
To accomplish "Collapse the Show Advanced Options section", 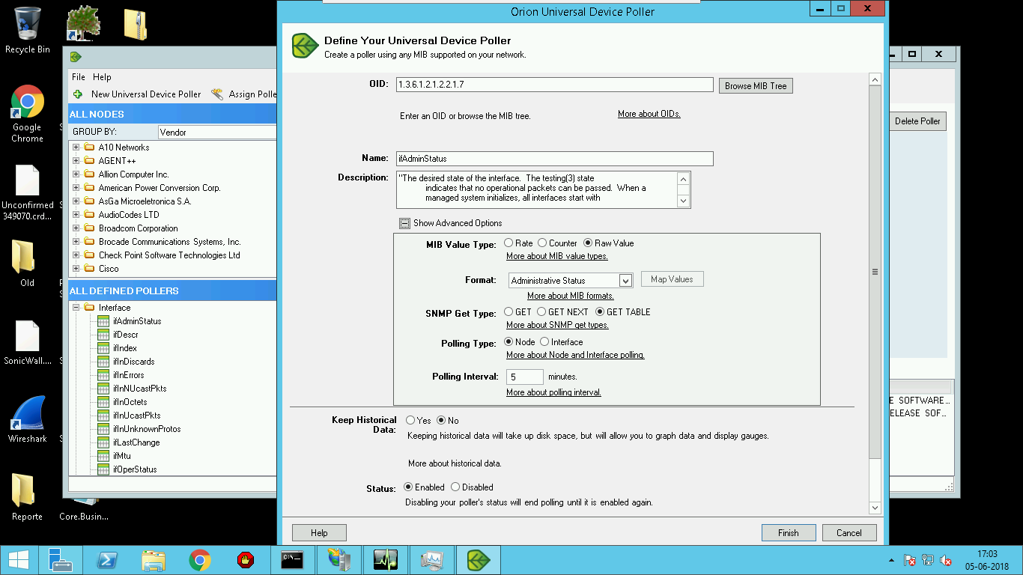I will (404, 223).
